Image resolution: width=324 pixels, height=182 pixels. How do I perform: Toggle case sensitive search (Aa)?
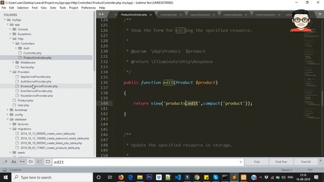tap(14, 162)
